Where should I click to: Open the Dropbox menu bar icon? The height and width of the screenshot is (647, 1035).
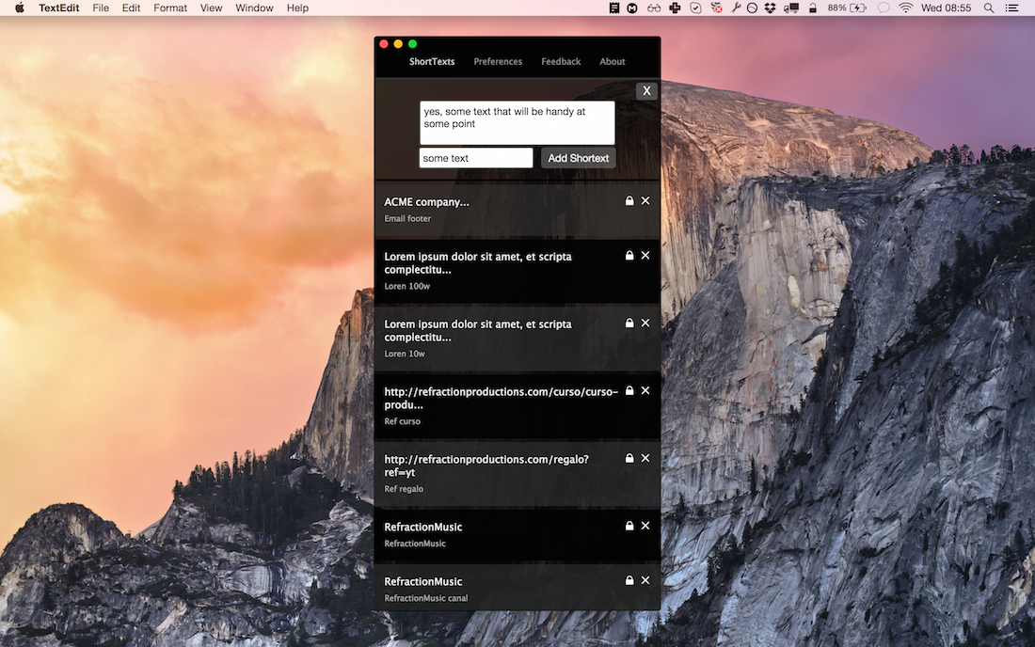[x=770, y=8]
